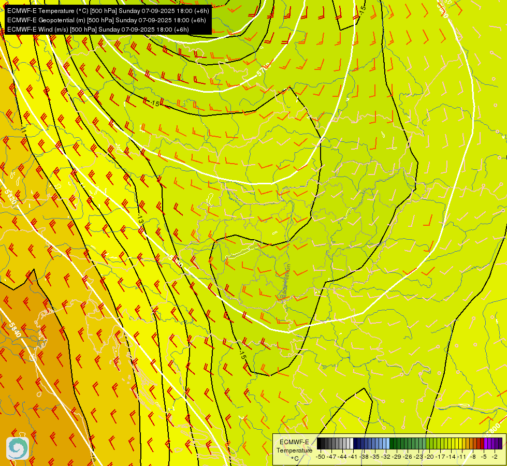Pick the black leftmost swatch on the color bar
Image resolution: width=507 pixels, height=466 pixels.
click(x=319, y=443)
